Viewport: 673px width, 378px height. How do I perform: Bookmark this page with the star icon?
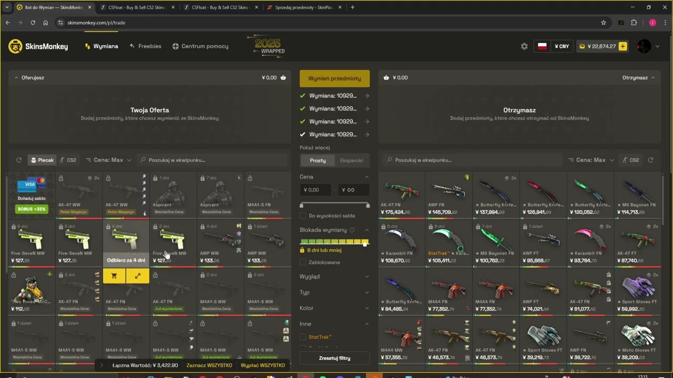tap(604, 23)
